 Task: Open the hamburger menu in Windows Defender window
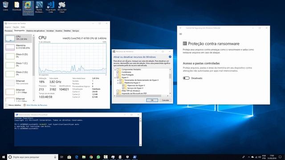click(181, 34)
